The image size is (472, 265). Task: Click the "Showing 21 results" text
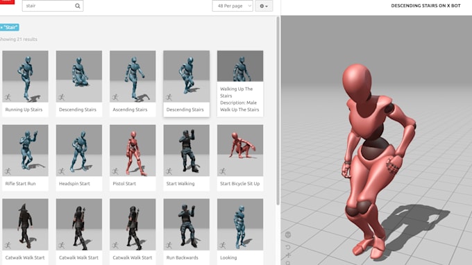(x=18, y=39)
